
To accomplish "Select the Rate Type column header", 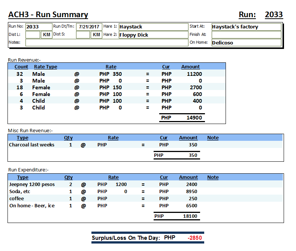I will (x=46, y=67).
